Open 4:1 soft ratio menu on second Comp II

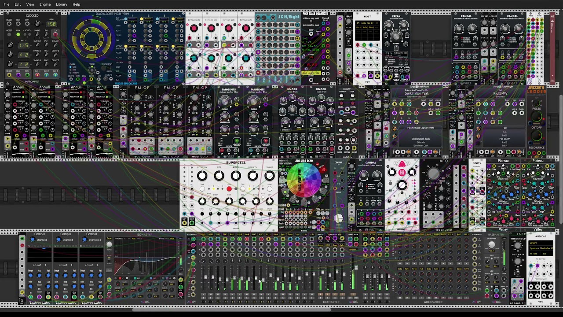66,265
